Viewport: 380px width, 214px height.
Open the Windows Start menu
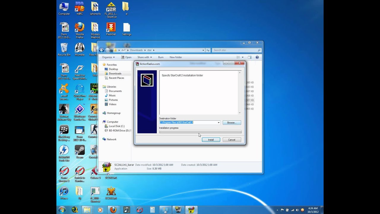click(62, 210)
